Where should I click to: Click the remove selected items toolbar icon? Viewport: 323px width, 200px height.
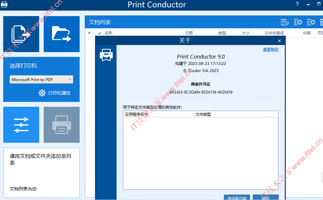point(285,22)
